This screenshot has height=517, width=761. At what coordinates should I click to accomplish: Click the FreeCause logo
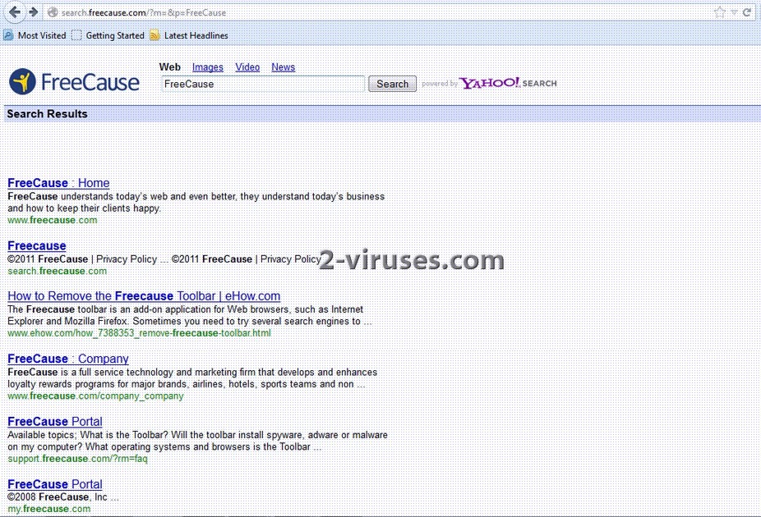pyautogui.click(x=74, y=81)
